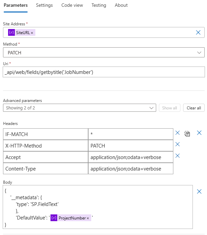Click the SiteURL variable icon
The width and height of the screenshot is (207, 235).
click(x=11, y=32)
